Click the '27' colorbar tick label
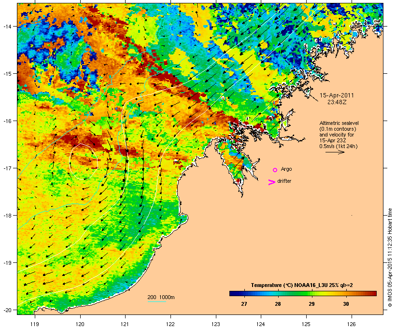This screenshot has height=328, width=396. pos(244,304)
